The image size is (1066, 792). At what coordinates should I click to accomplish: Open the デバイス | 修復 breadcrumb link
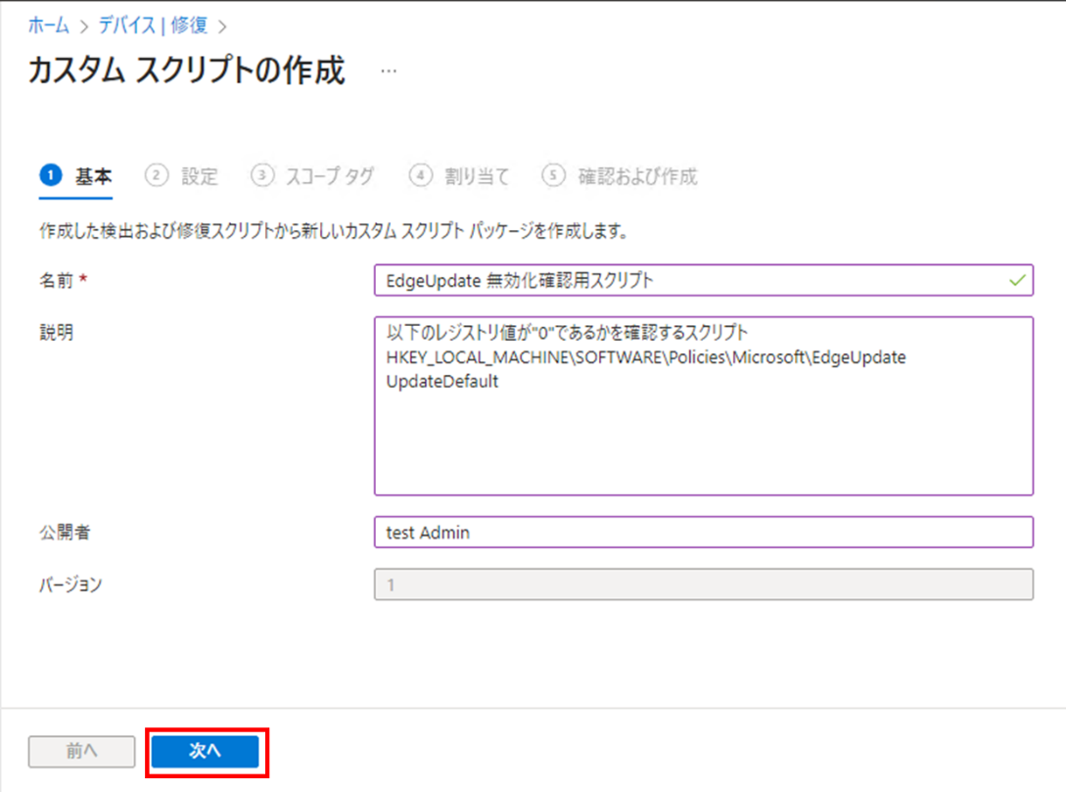(153, 25)
